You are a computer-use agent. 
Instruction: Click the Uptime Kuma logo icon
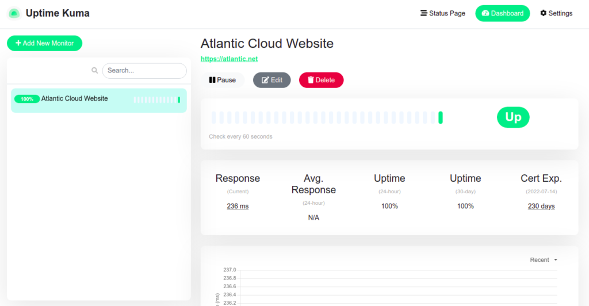point(14,13)
